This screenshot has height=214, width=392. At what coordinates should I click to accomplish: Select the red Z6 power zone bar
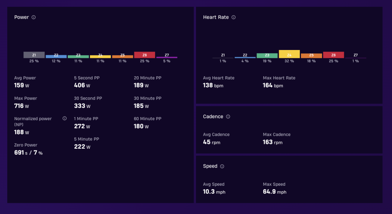coord(144,55)
